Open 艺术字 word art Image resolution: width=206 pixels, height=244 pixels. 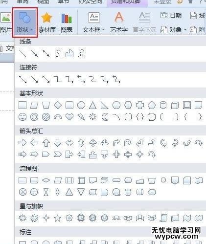119,22
